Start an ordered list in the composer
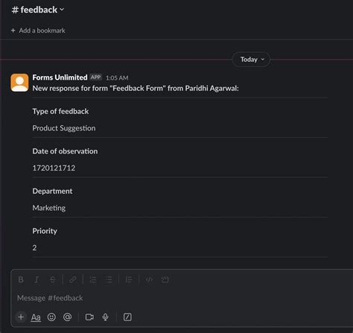The width and height of the screenshot is (353, 333). [93, 279]
